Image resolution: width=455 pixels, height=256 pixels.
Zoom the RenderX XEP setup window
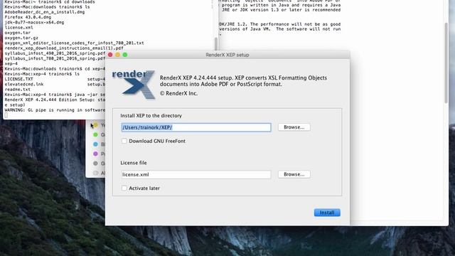(x=125, y=55)
